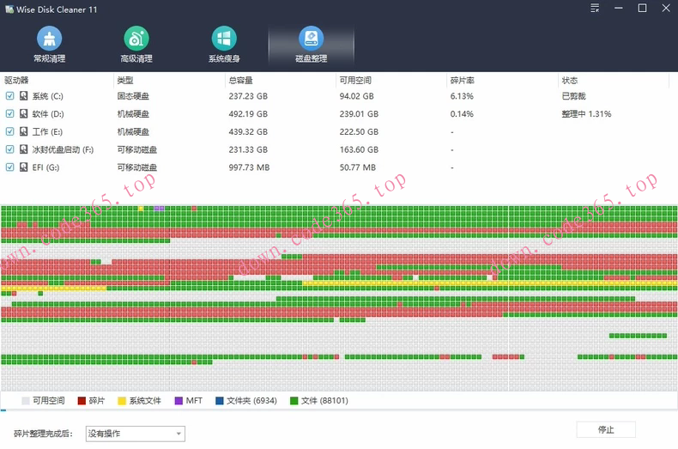
Task: Click the 492.19 GB capacity cell
Action: 248,114
